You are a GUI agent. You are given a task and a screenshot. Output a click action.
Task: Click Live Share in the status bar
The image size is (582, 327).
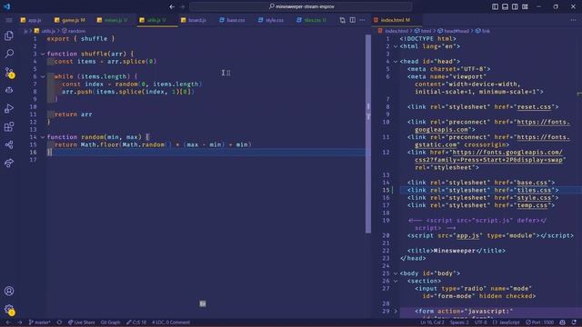[x=81, y=322]
